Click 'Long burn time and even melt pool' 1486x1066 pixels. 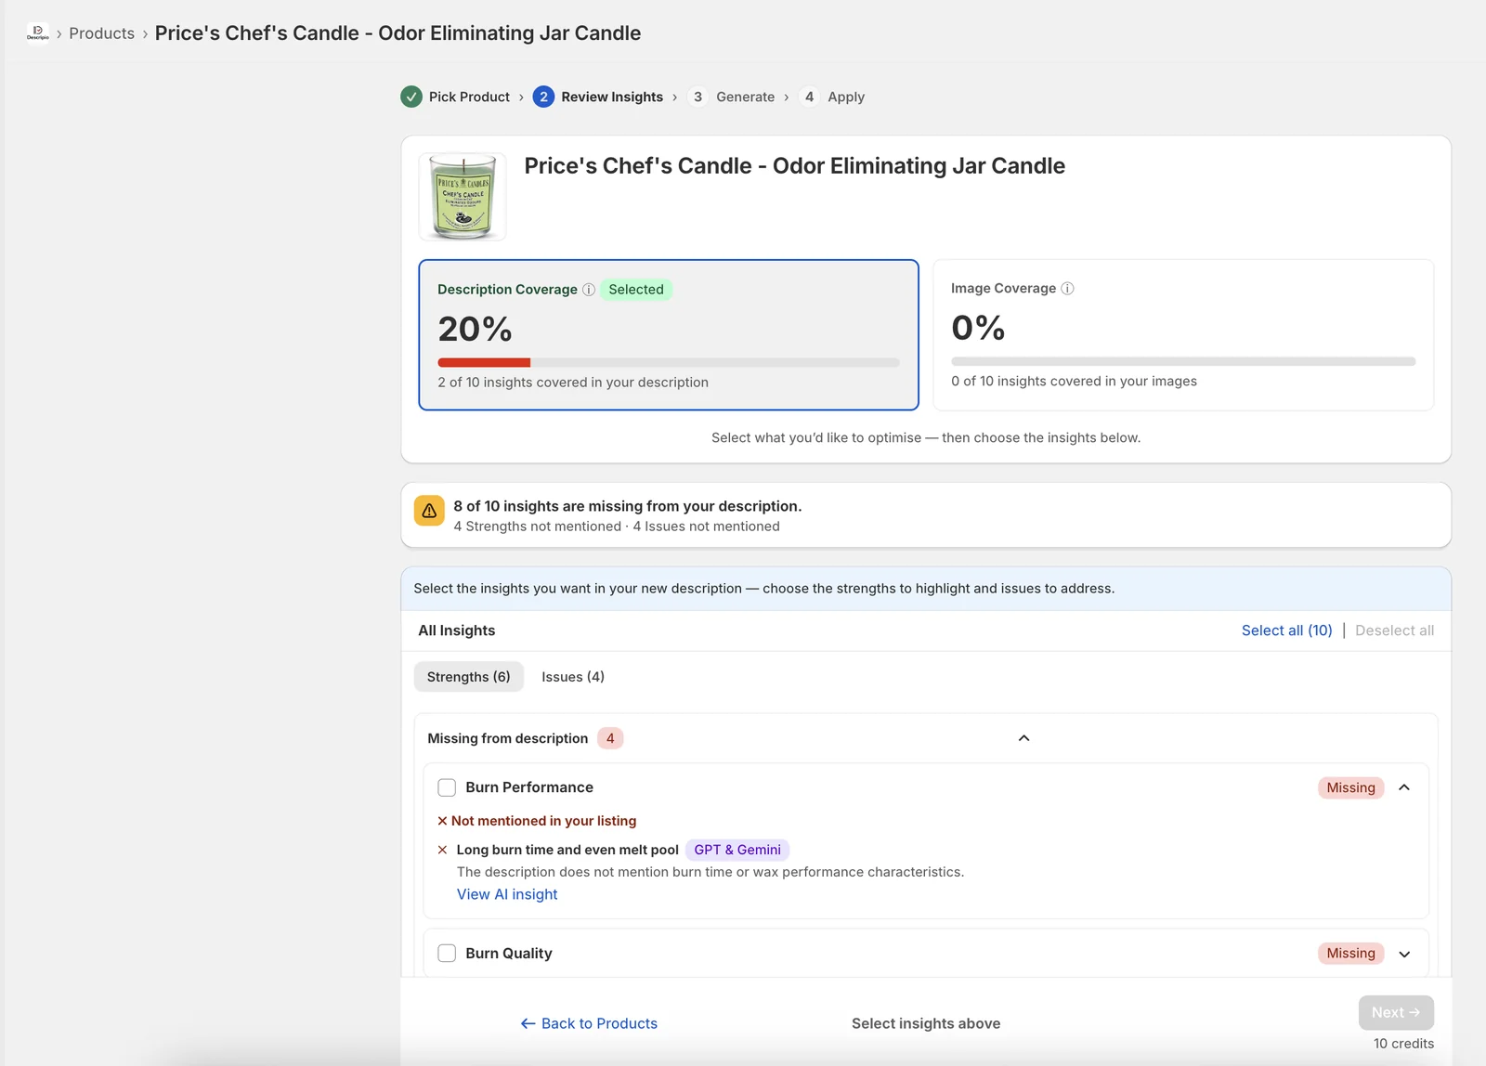point(567,850)
